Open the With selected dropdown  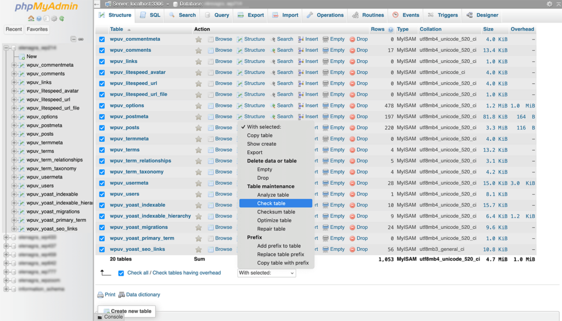coord(267,273)
